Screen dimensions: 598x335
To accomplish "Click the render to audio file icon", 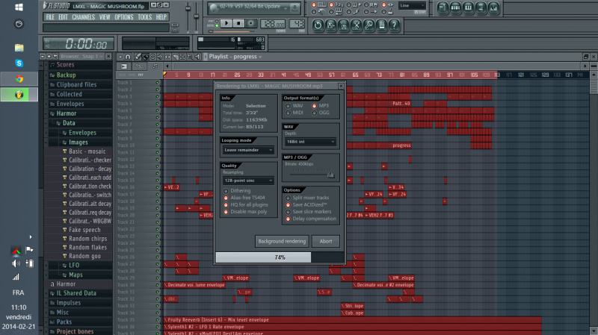I will (x=343, y=25).
